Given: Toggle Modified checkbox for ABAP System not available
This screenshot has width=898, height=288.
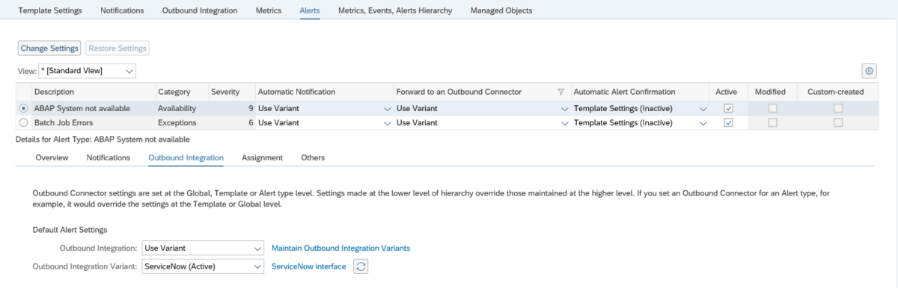Looking at the screenshot, I should [772, 108].
